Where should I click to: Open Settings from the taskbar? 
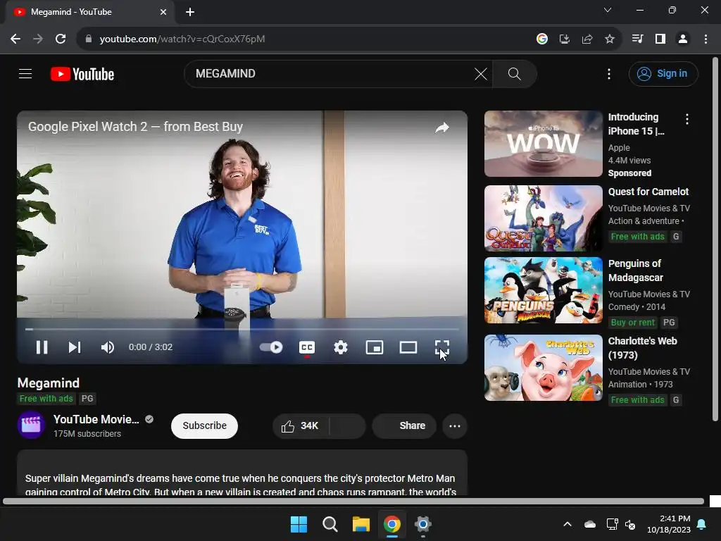(423, 524)
